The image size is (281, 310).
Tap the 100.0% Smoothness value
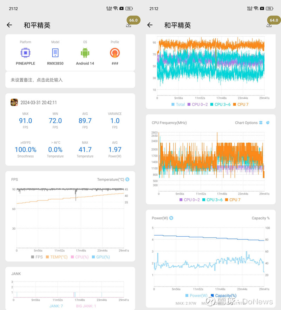(x=25, y=149)
